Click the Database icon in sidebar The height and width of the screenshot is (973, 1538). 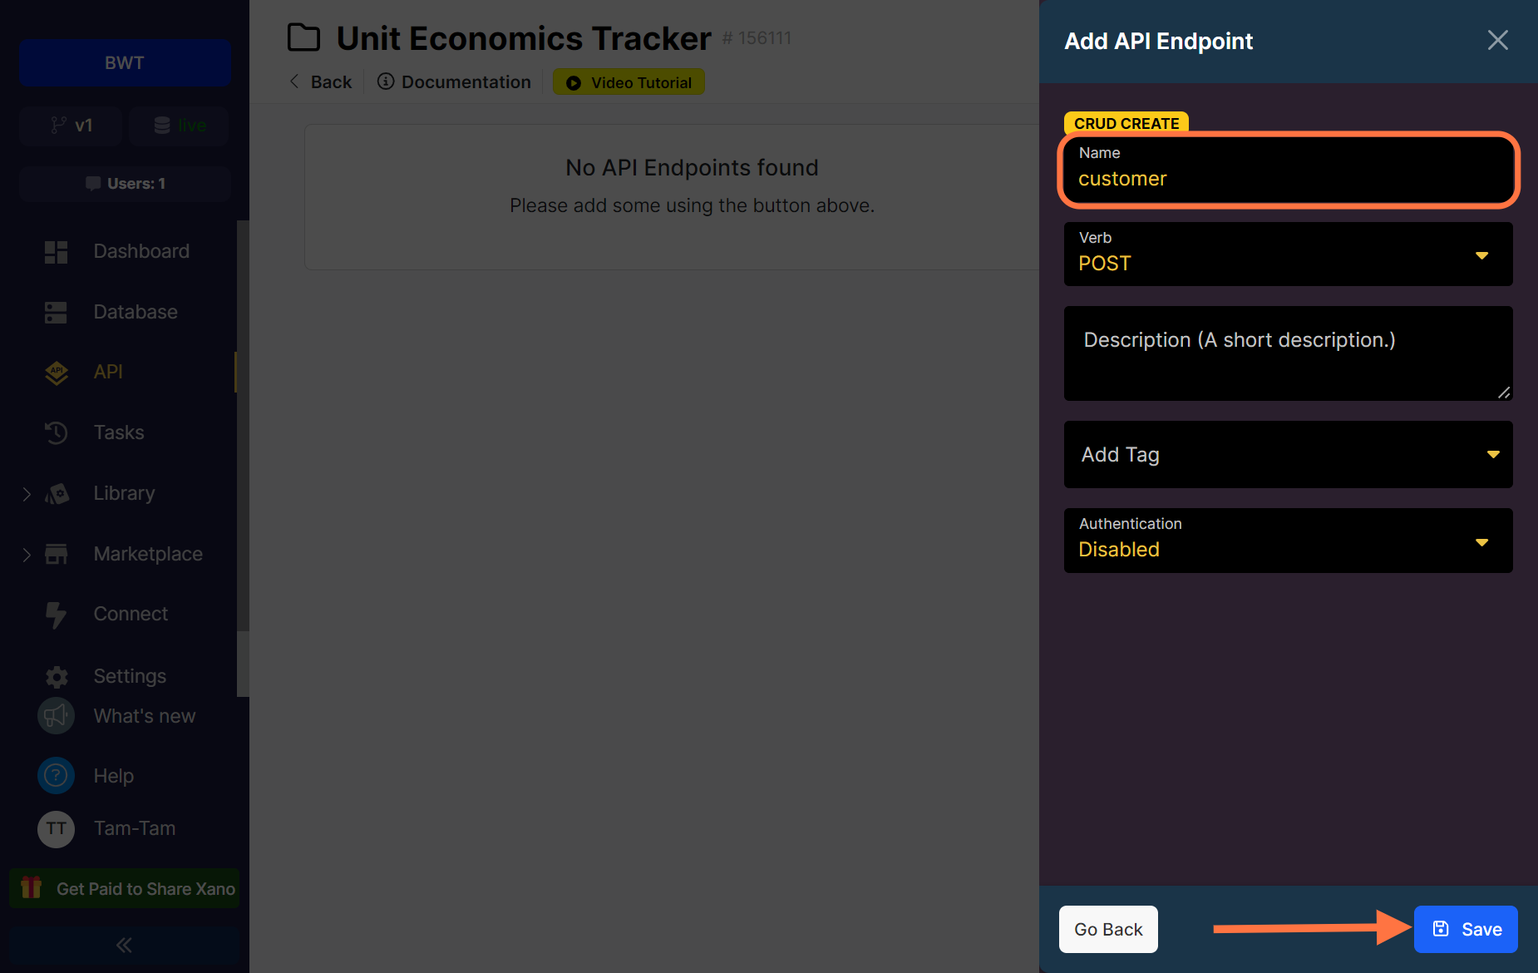click(56, 313)
